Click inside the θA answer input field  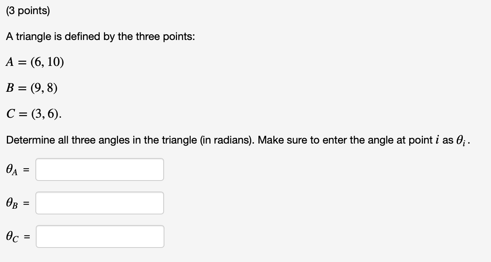(100, 169)
